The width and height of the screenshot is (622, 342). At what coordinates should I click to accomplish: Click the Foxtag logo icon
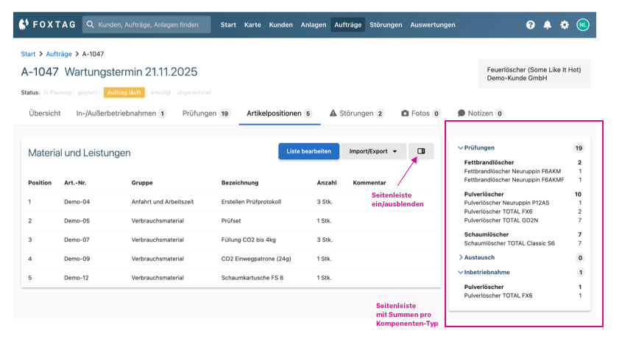click(x=24, y=24)
